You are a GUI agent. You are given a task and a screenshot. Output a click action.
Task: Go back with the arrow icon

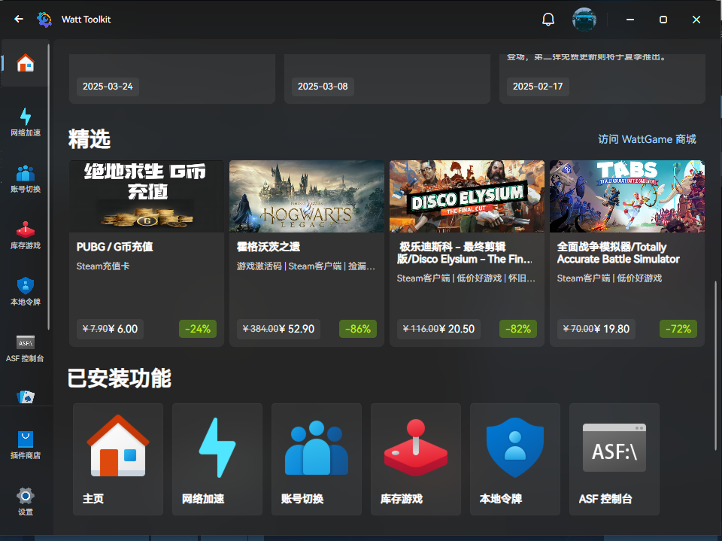(x=19, y=20)
